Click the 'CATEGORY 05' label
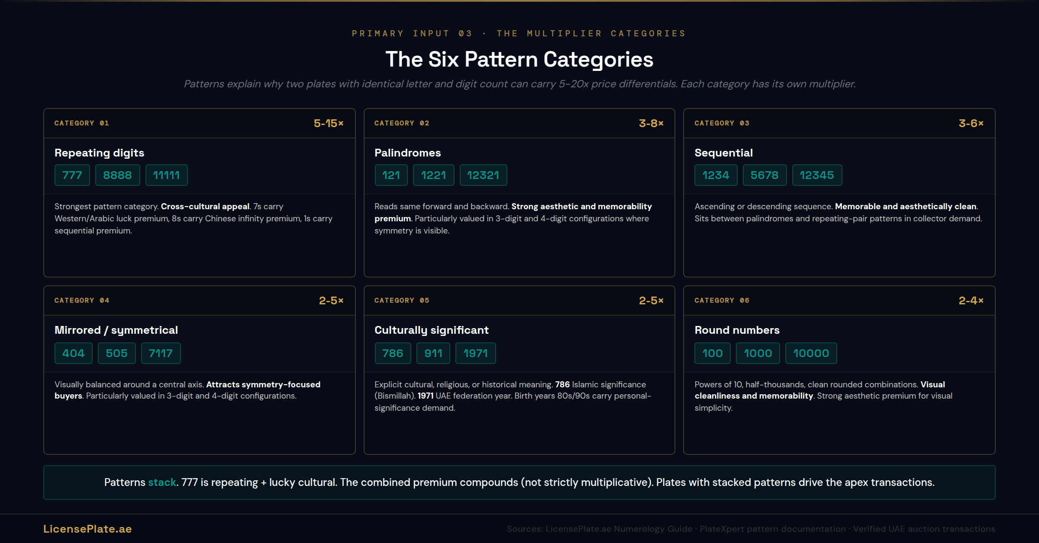 point(402,300)
